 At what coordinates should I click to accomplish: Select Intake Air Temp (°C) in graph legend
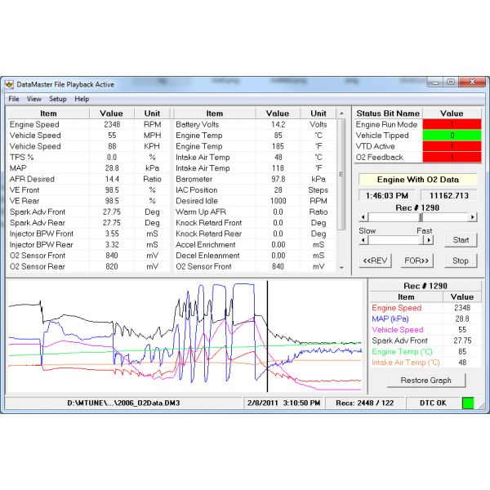pos(406,363)
